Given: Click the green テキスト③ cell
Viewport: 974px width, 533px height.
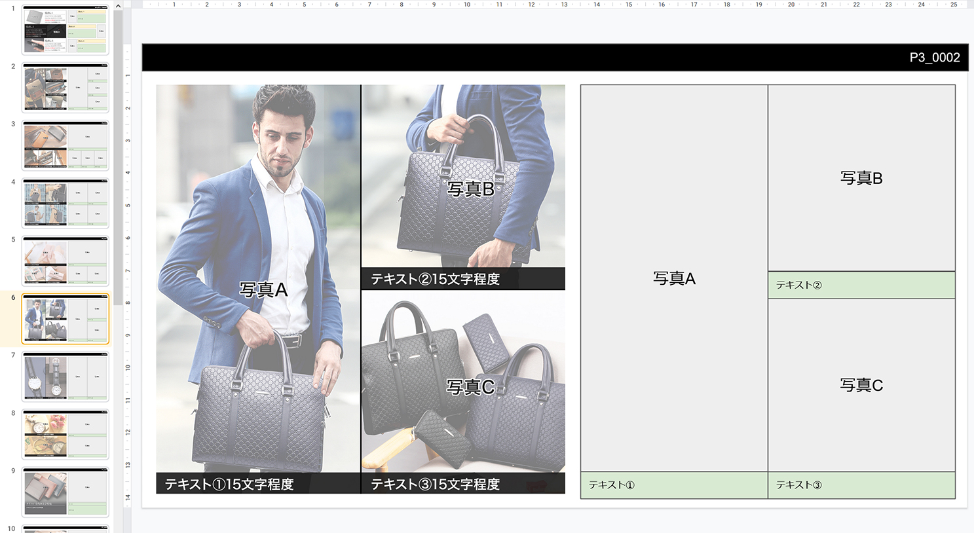Looking at the screenshot, I should 861,485.
